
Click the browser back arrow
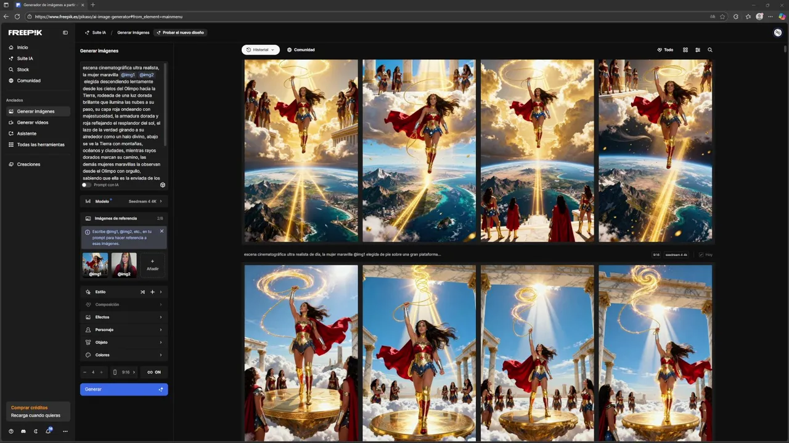click(6, 17)
